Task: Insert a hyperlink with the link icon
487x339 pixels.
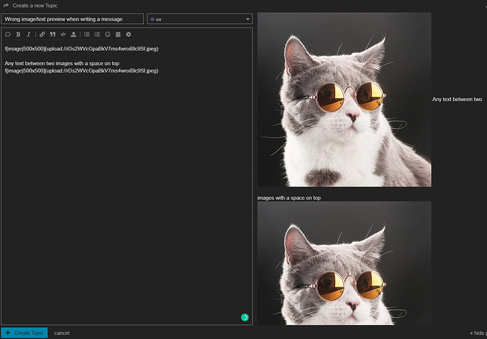Action: 42,35
